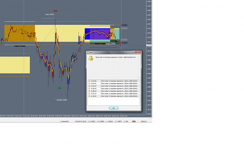
Task: Click OK in the Alert dialog
Action: tap(114, 108)
